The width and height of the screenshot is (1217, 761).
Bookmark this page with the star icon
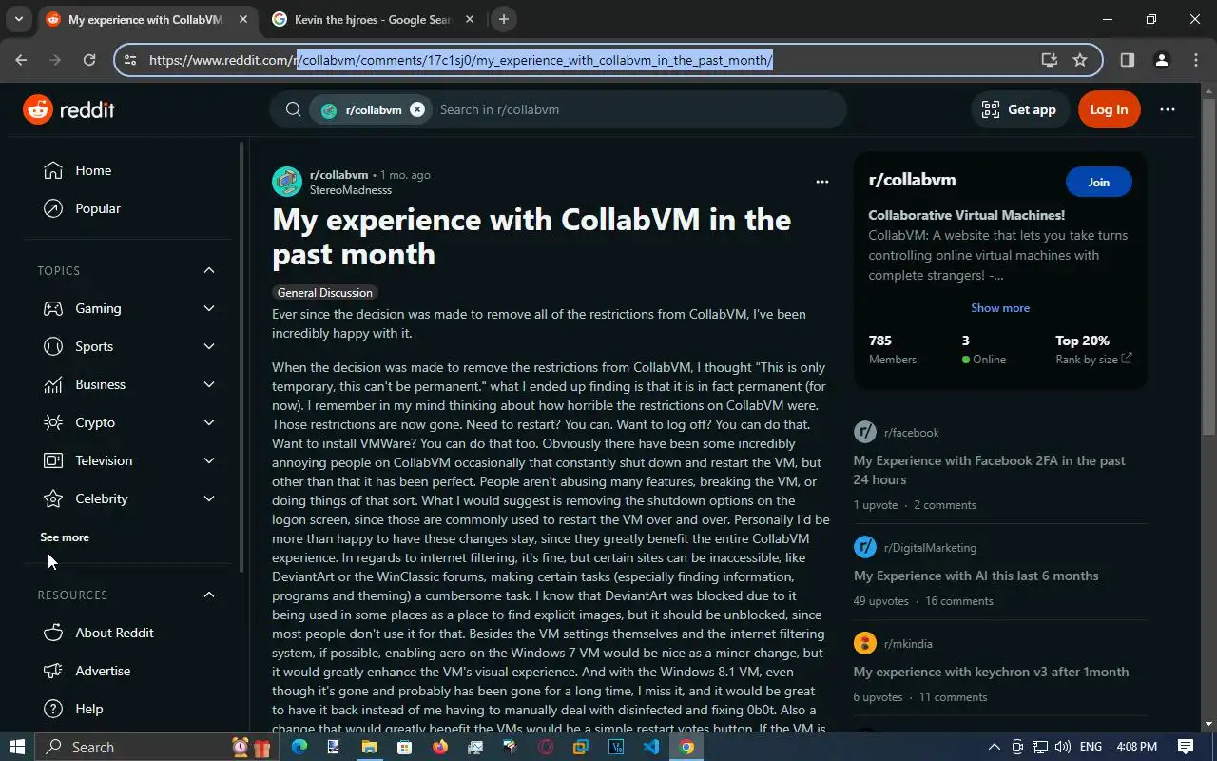(x=1080, y=60)
